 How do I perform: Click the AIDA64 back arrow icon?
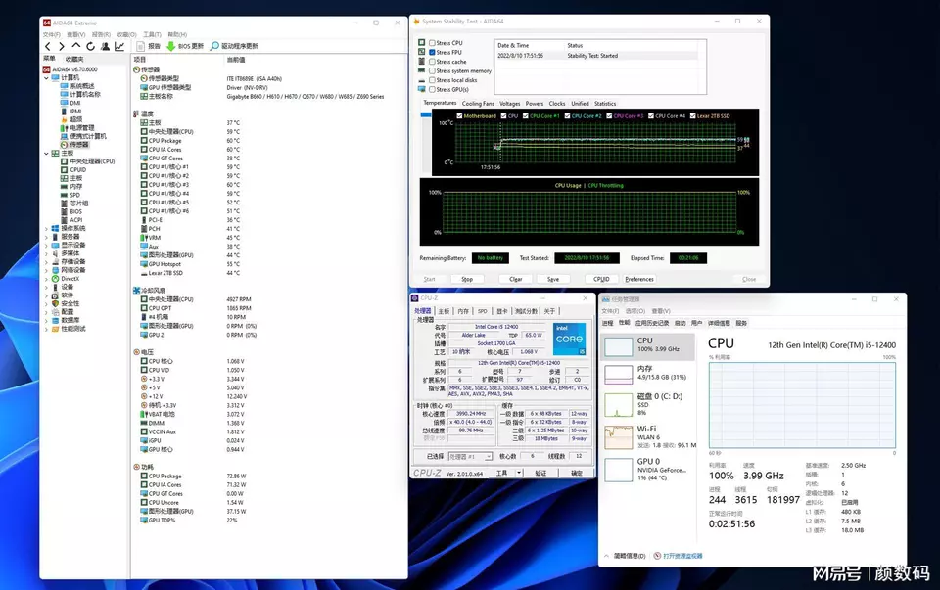tap(48, 46)
